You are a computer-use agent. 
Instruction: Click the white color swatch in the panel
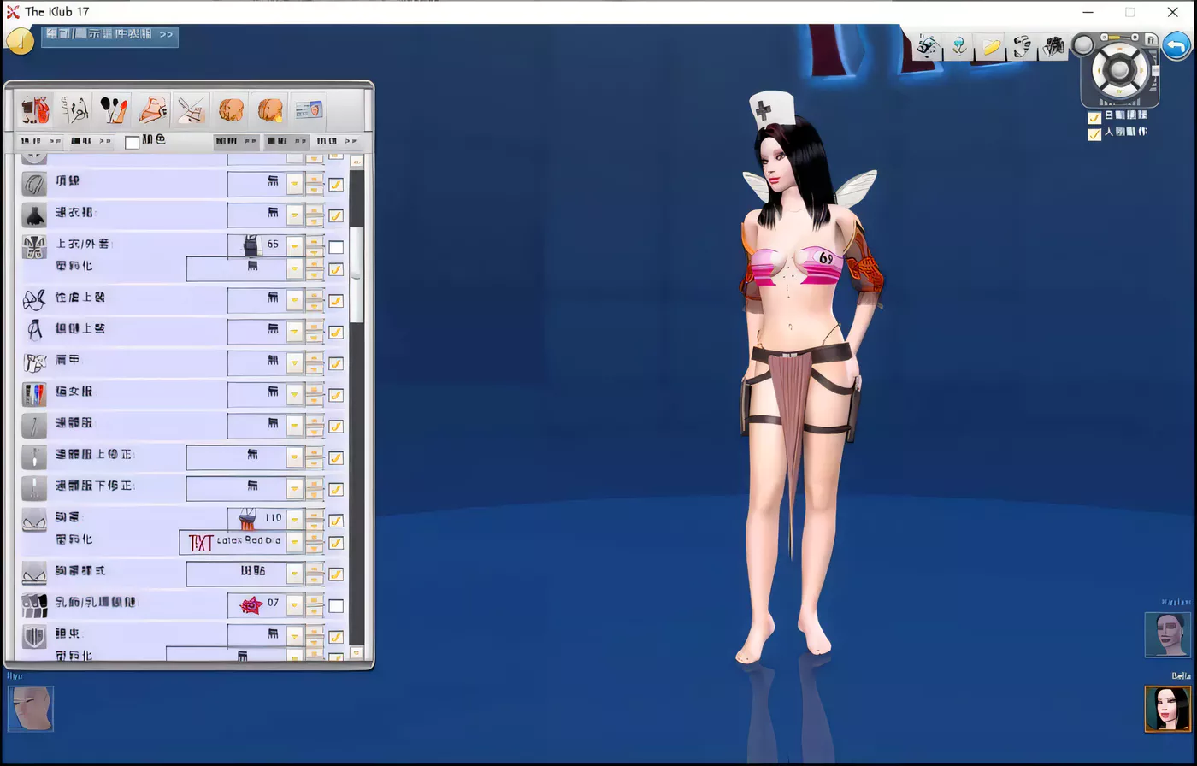[132, 142]
